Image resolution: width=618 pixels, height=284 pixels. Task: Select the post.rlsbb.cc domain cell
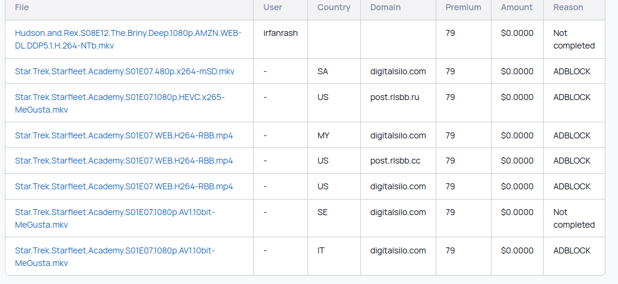point(395,161)
